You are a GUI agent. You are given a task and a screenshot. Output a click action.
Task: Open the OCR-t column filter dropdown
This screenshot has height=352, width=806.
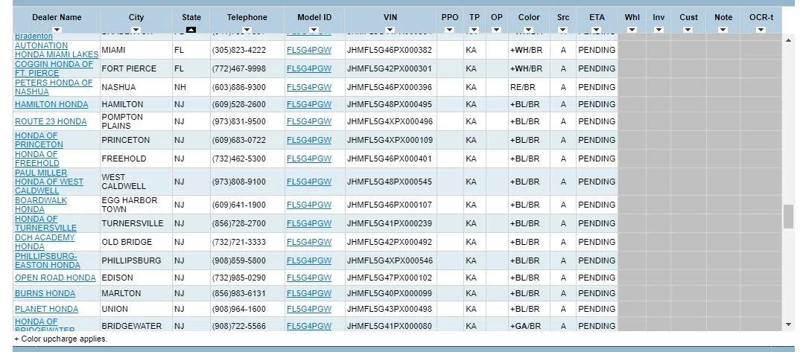coord(761,30)
